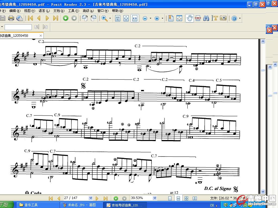Switch to facing pages layout
278x208 pixels.
[195, 198]
